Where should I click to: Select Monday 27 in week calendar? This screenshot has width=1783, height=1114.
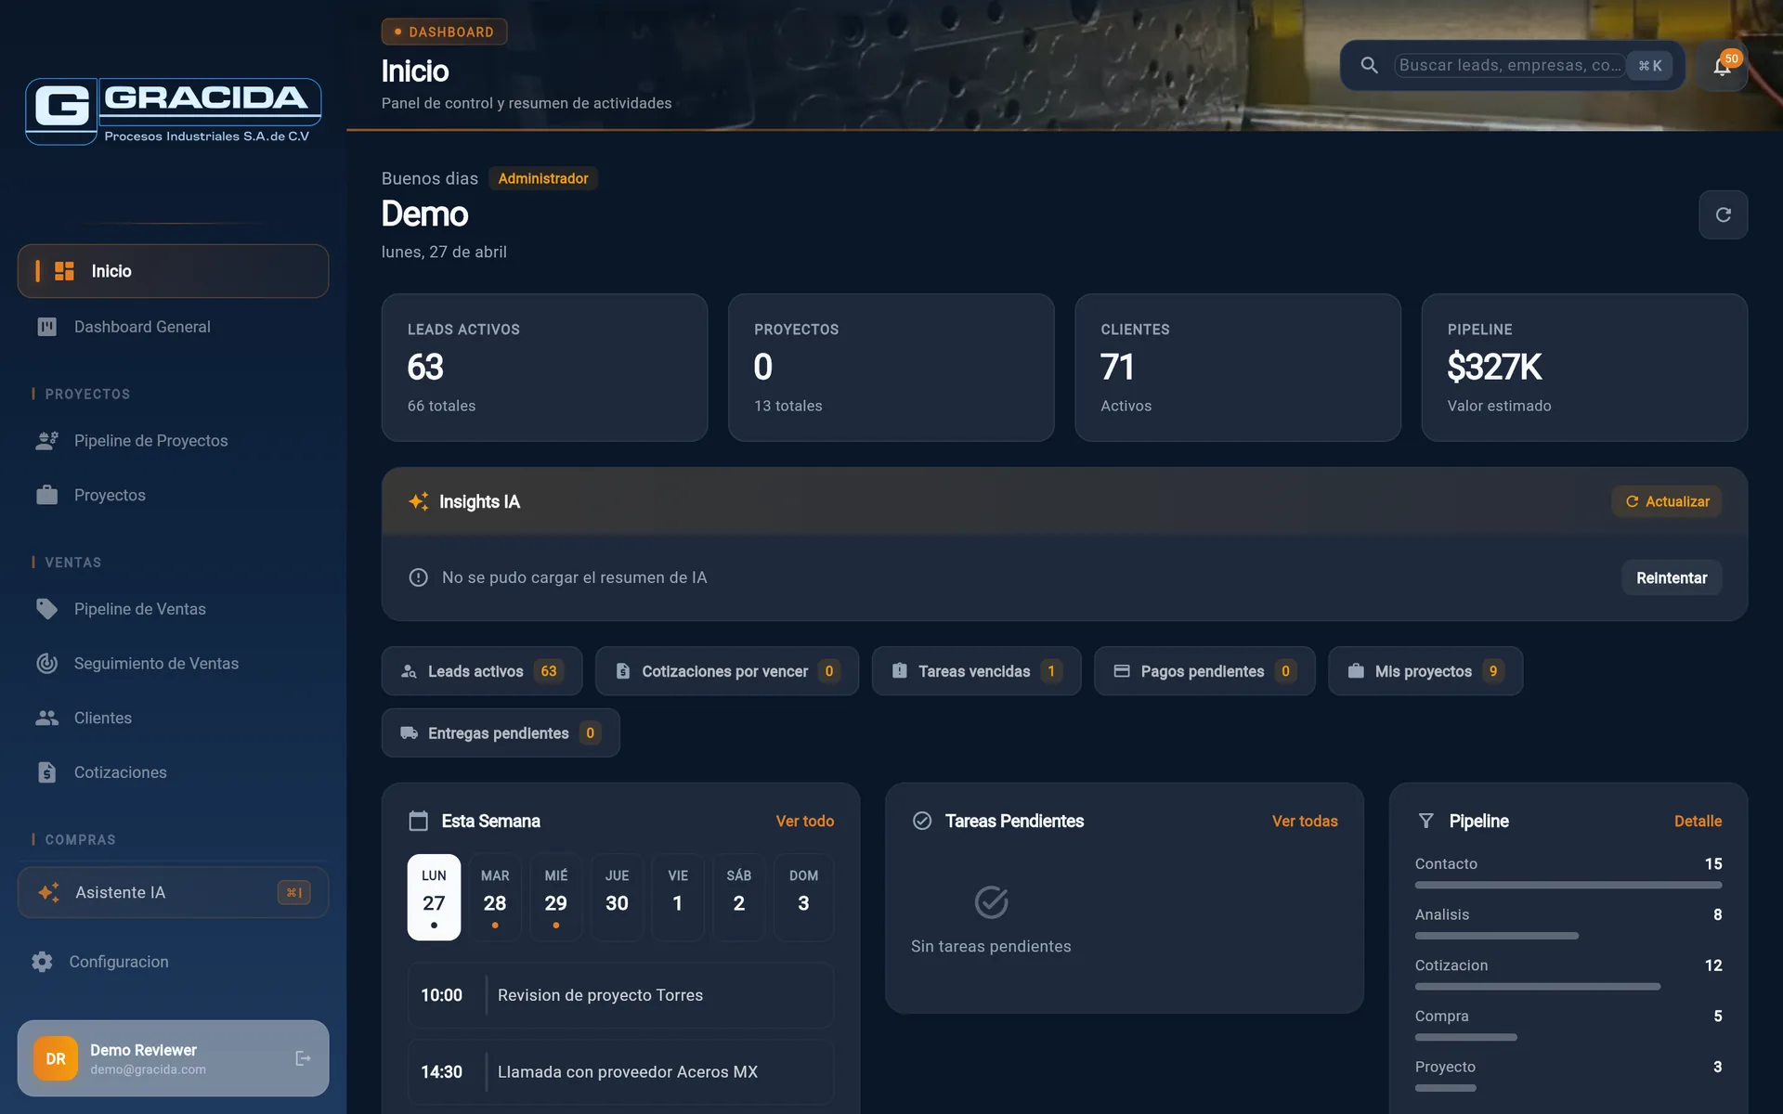tap(434, 897)
